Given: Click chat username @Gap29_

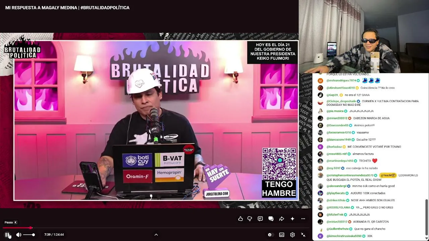Looking at the screenshot, I should (x=332, y=95).
